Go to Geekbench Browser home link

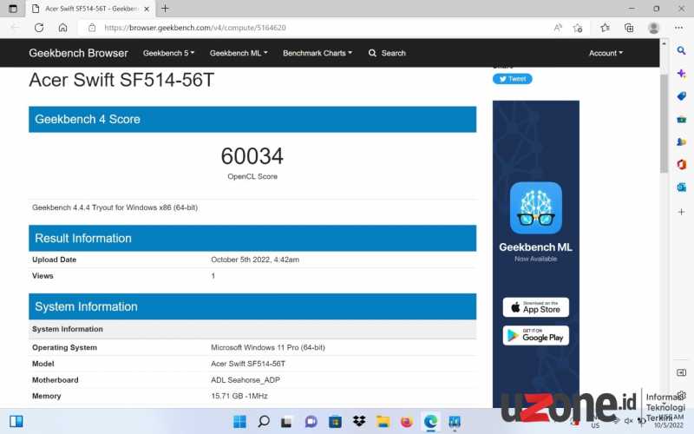[78, 53]
